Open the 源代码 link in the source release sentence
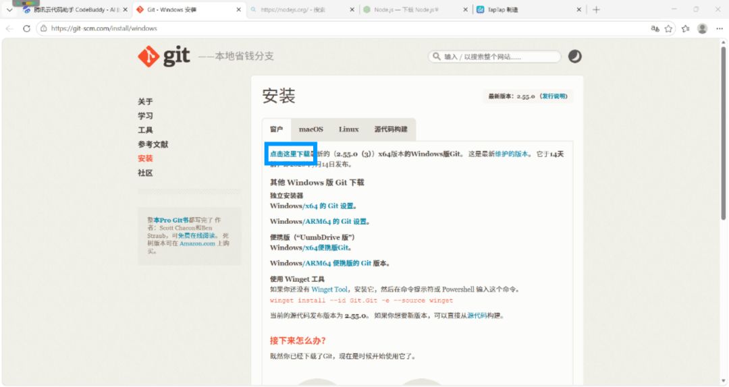The width and height of the screenshot is (729, 387). click(x=477, y=316)
